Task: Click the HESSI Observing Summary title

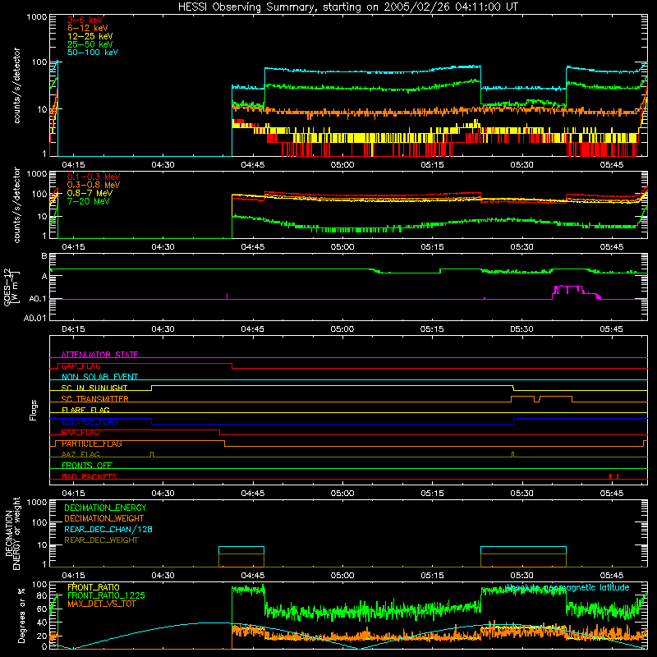Action: coord(347,7)
